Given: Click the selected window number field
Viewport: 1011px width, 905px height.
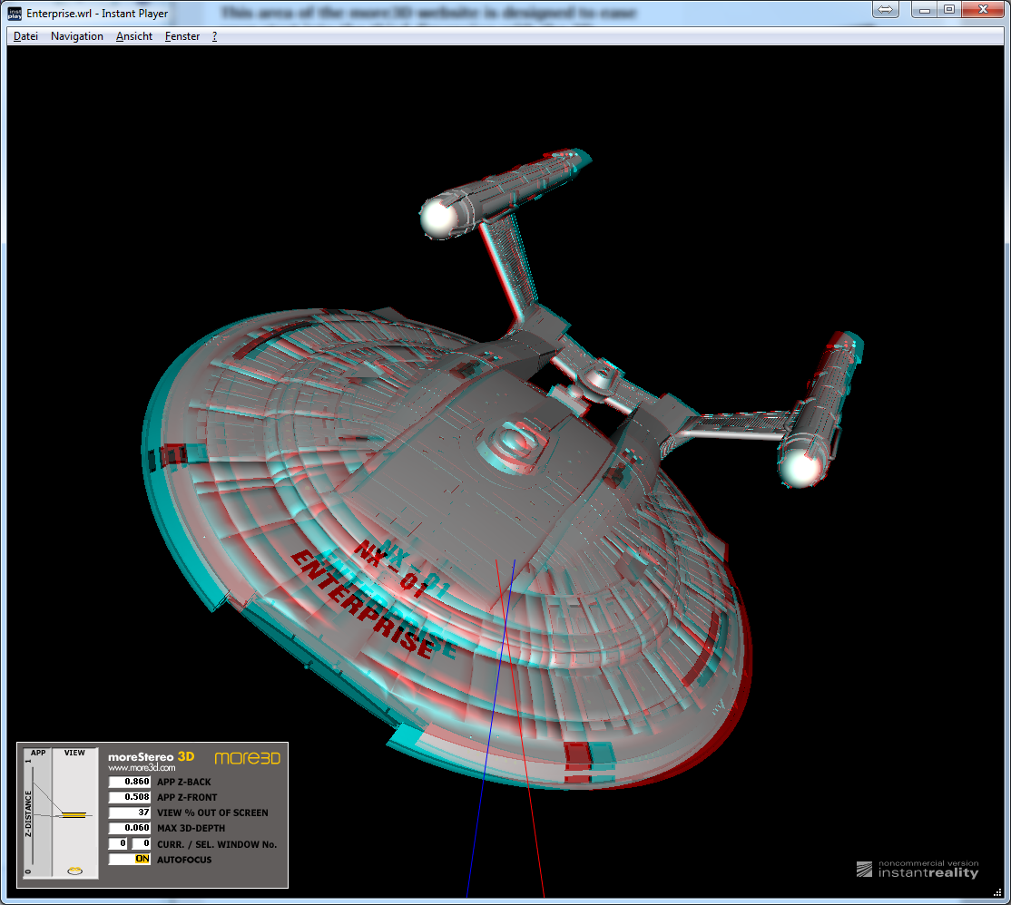Looking at the screenshot, I should (x=142, y=844).
